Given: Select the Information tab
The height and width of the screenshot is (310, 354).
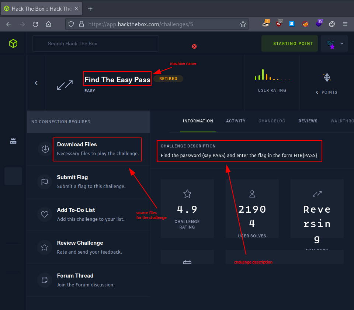Looking at the screenshot, I should coord(198,121).
